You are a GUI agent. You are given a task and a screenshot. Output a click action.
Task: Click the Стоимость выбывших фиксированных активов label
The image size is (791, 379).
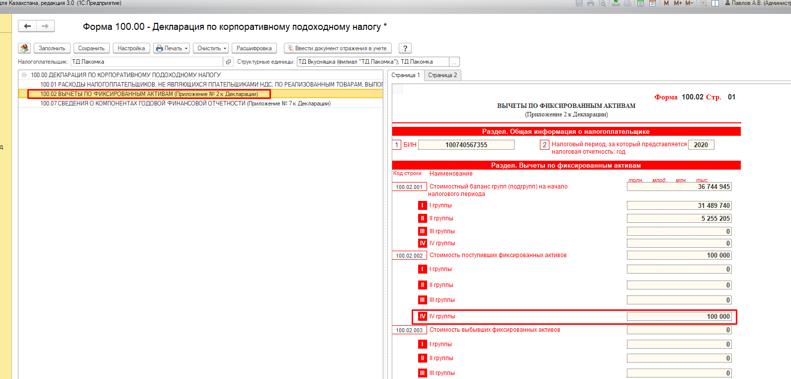495,330
